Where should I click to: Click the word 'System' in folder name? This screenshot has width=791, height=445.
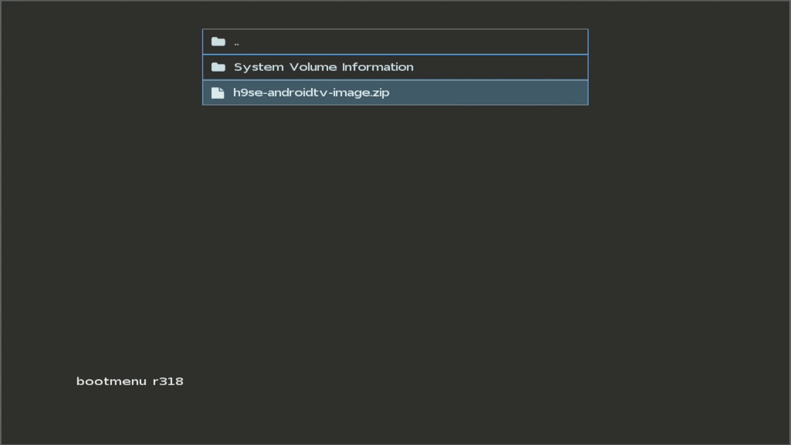pyautogui.click(x=259, y=67)
